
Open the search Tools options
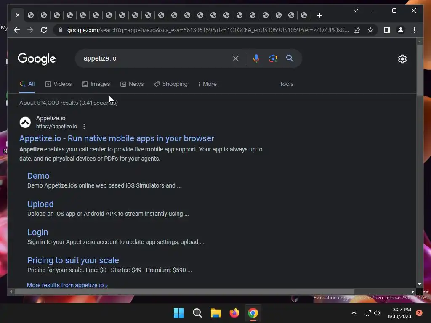pyautogui.click(x=286, y=84)
